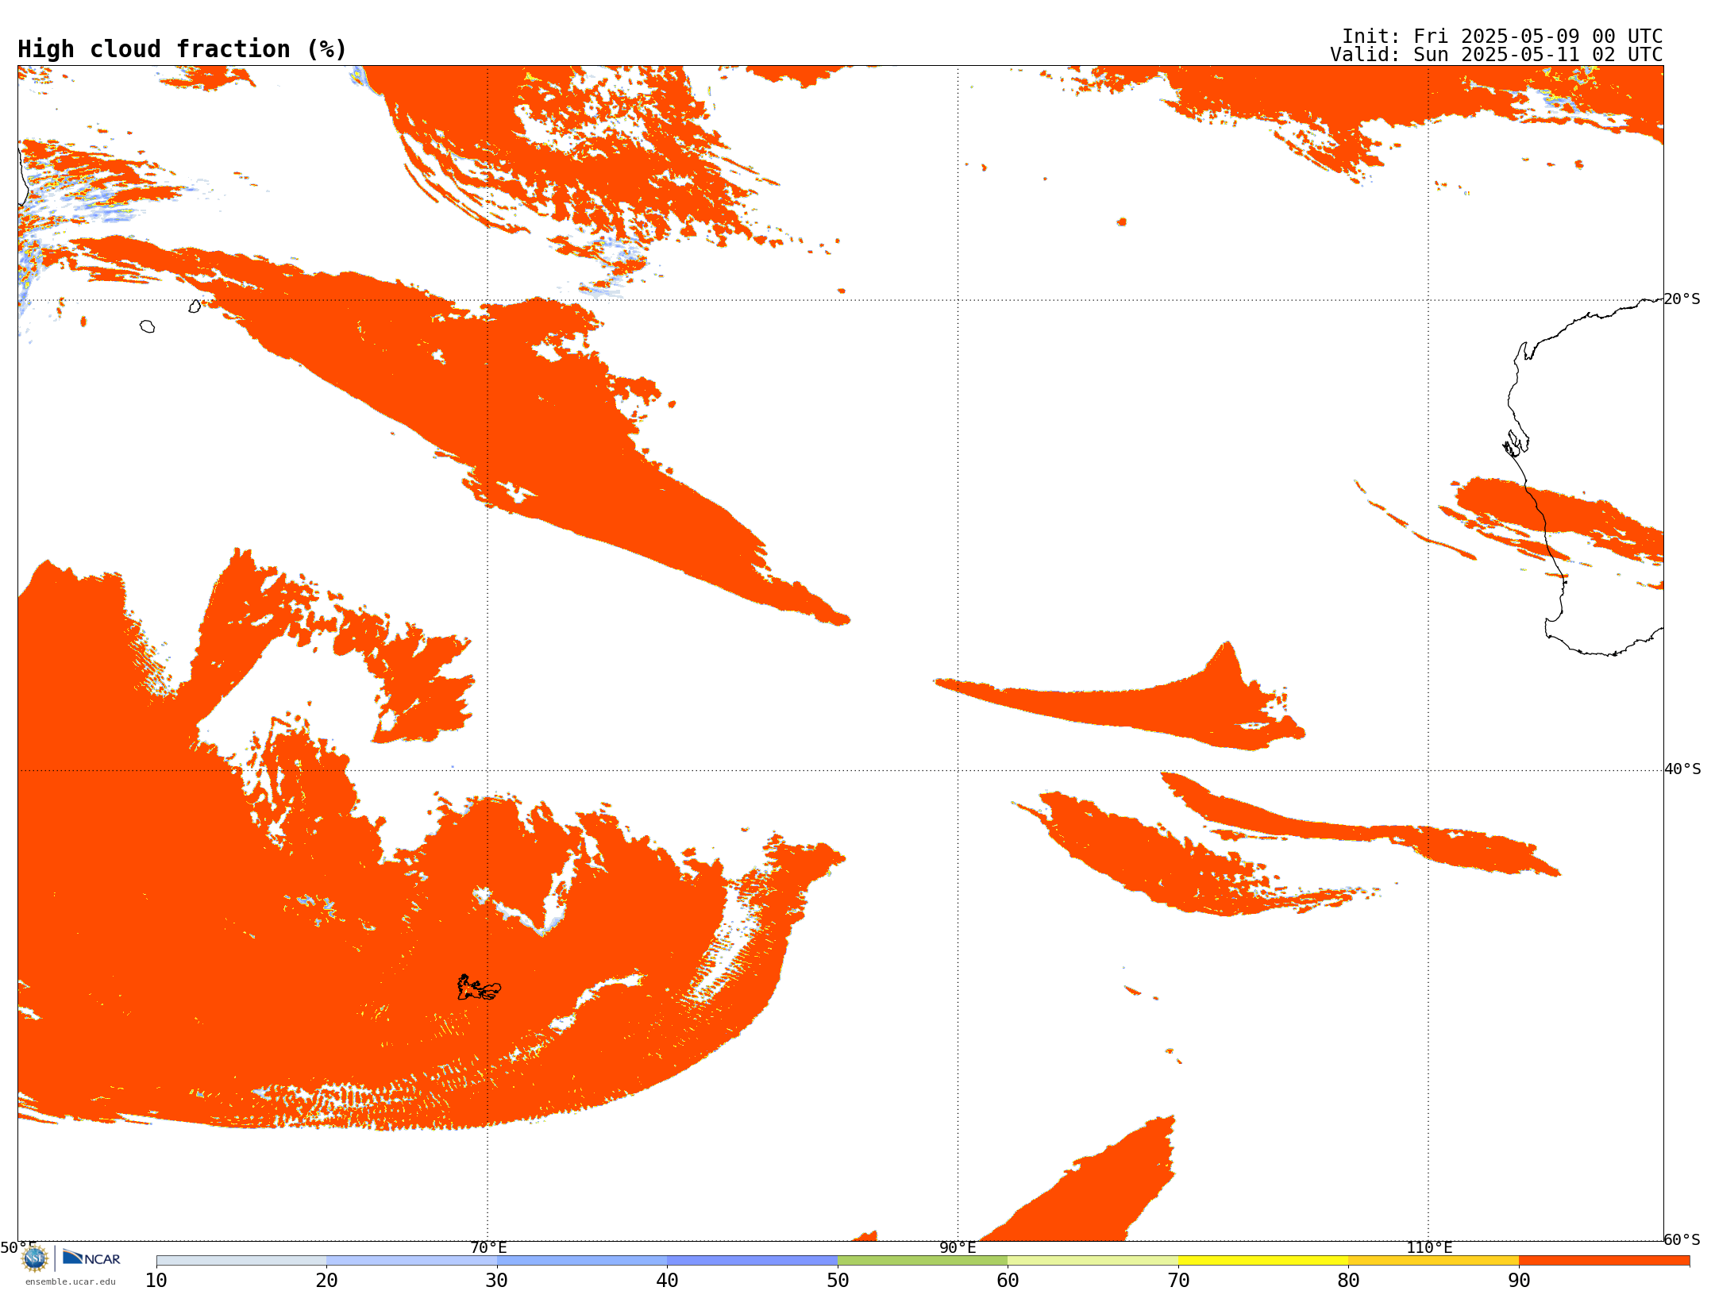Click the 60°S latitude label
Image resolution: width=1715 pixels, height=1291 pixels.
click(1682, 1239)
